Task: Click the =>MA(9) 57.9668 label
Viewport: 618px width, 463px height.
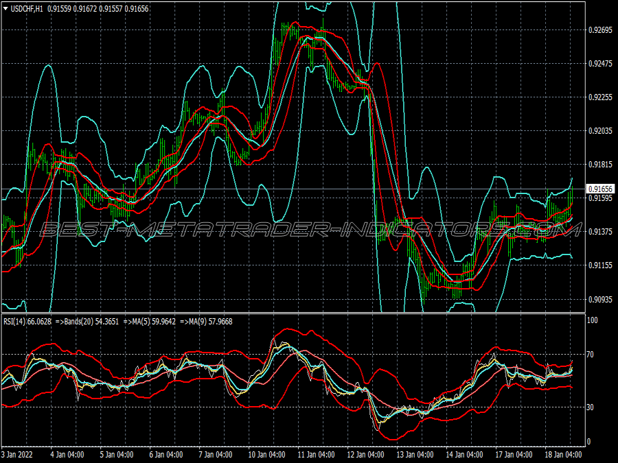Action: [206, 322]
